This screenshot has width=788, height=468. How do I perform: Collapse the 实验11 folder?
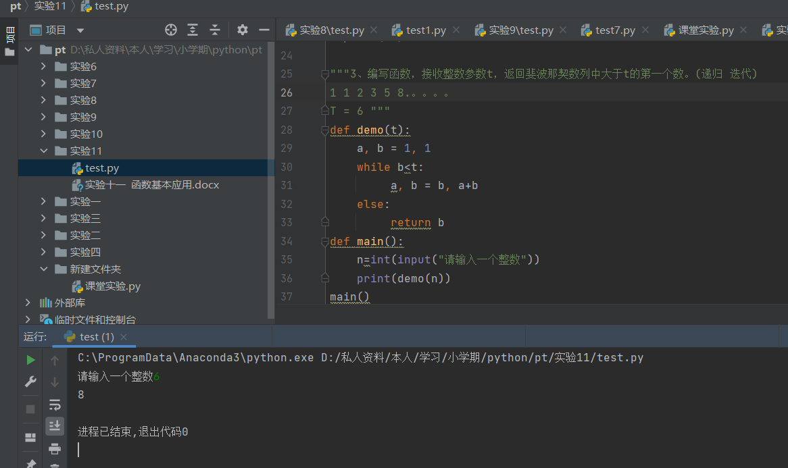coord(44,151)
